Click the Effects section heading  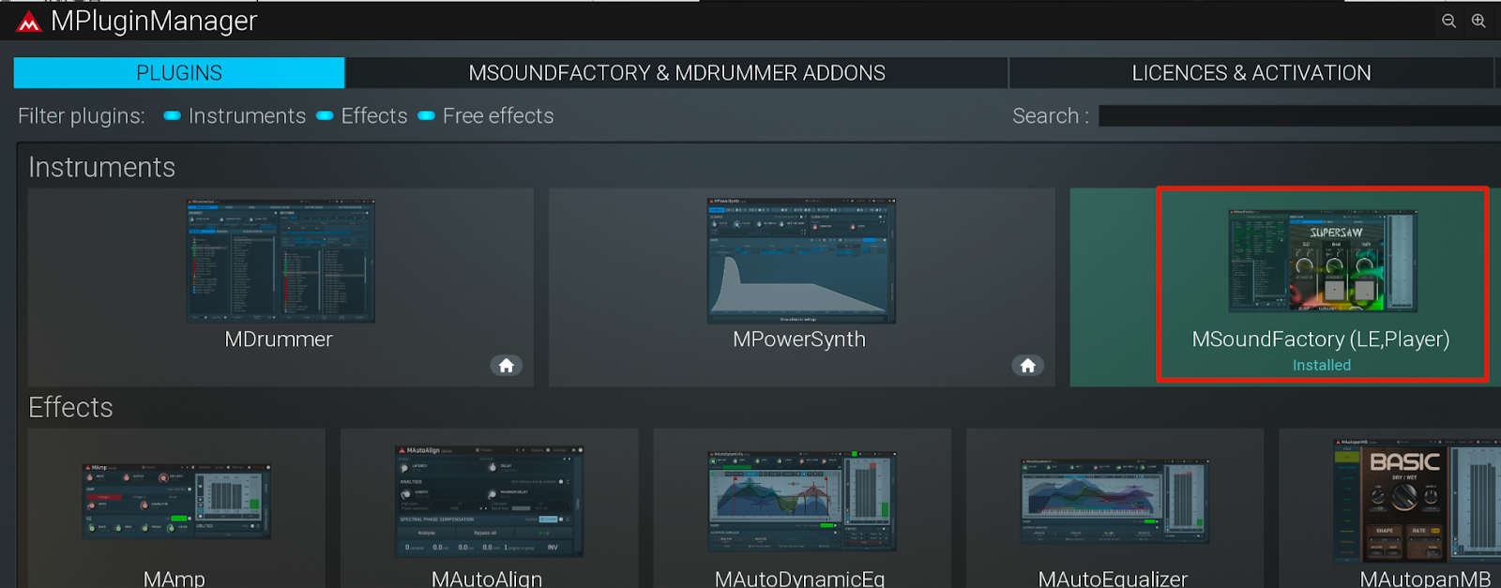70,408
